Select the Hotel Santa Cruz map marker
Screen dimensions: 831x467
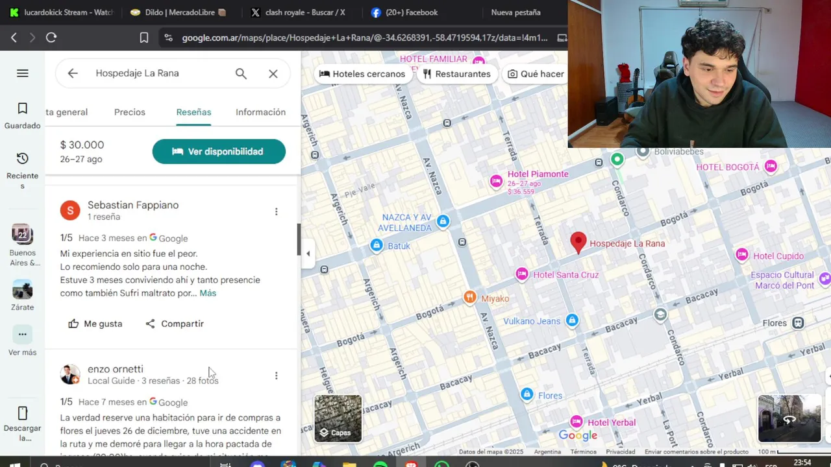[521, 274]
